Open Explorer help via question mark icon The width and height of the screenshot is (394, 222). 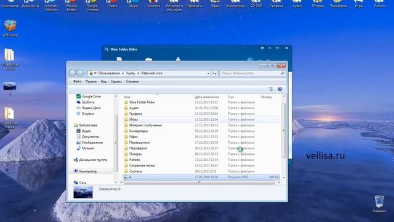pos(279,89)
